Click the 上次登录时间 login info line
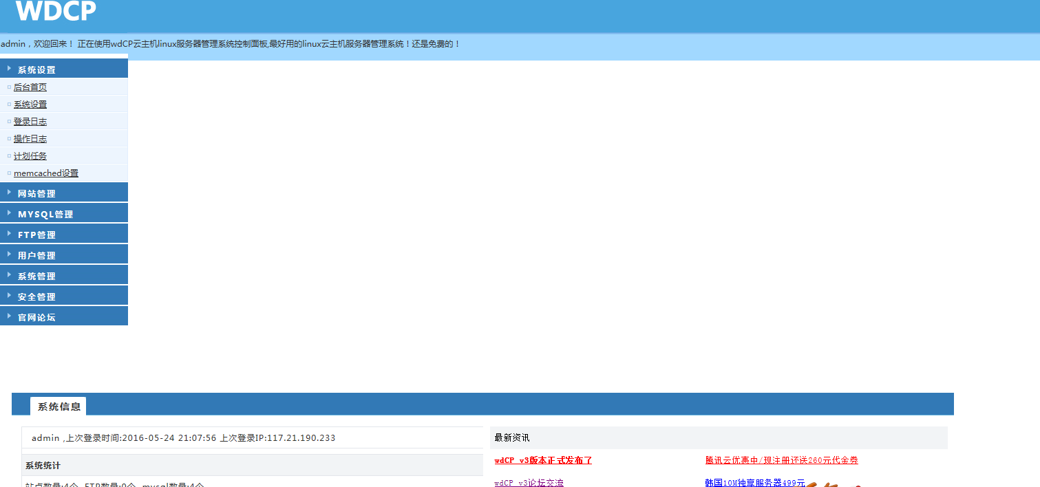1040x487 pixels. [x=184, y=438]
